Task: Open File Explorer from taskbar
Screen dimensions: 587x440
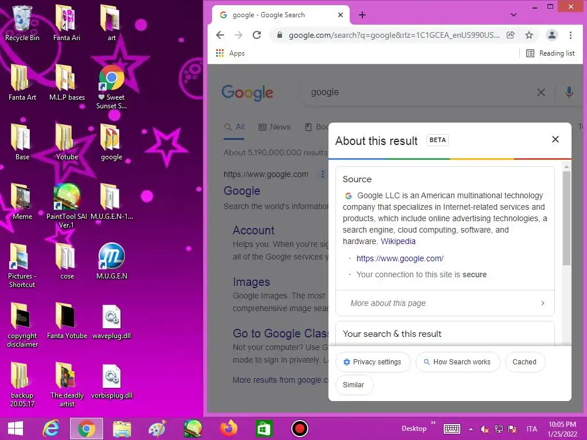Action: [x=122, y=429]
